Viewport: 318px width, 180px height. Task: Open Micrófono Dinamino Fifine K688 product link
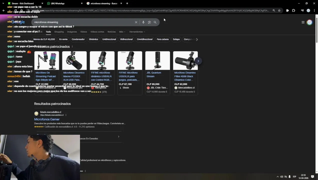click(185, 76)
